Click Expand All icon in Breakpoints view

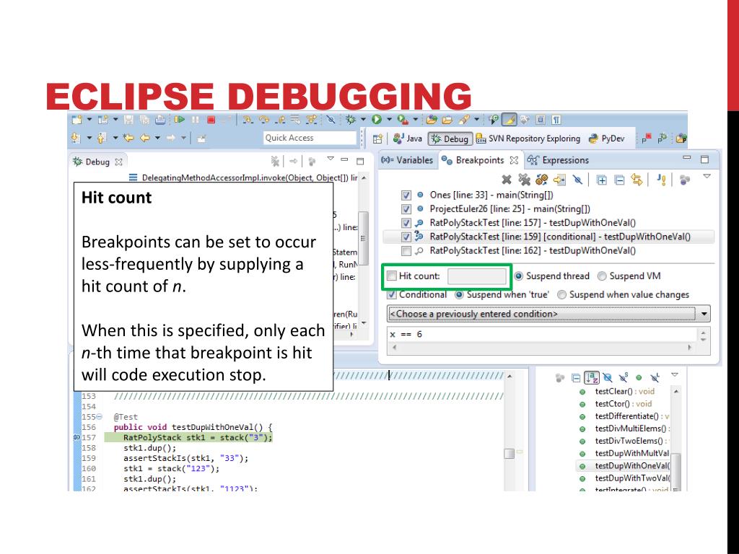click(602, 180)
